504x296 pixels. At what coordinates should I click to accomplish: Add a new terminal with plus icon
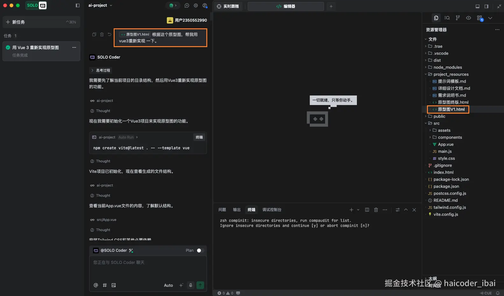click(351, 210)
